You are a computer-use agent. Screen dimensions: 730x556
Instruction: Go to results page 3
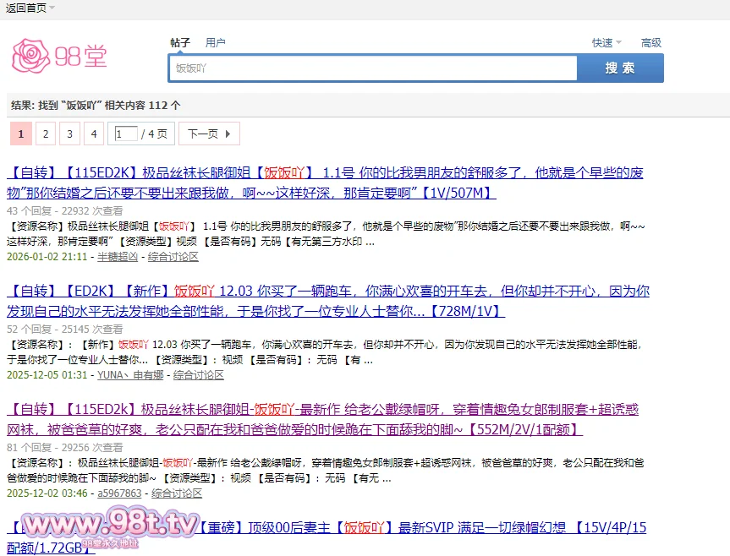click(x=70, y=134)
